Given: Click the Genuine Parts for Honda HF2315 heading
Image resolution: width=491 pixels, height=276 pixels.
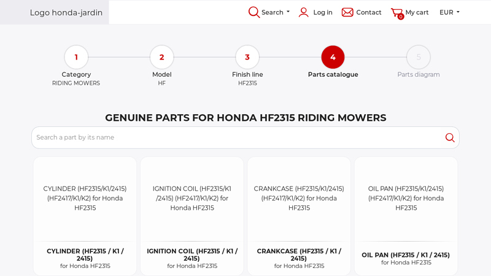Looking at the screenshot, I should [x=245, y=118].
